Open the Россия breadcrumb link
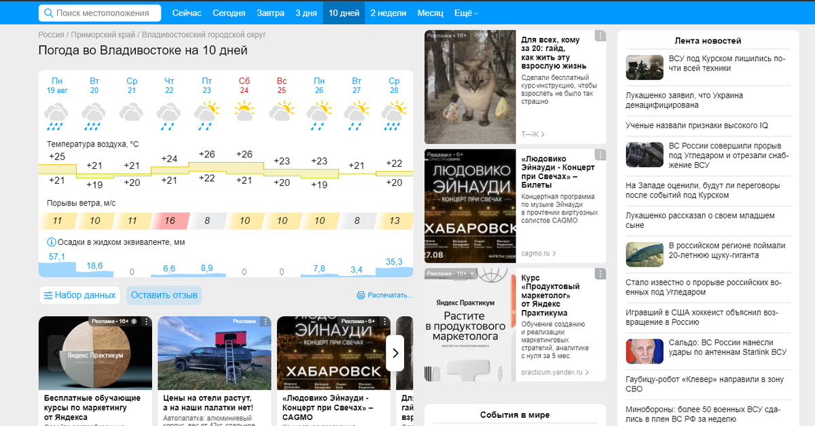The height and width of the screenshot is (426, 815). (x=51, y=35)
